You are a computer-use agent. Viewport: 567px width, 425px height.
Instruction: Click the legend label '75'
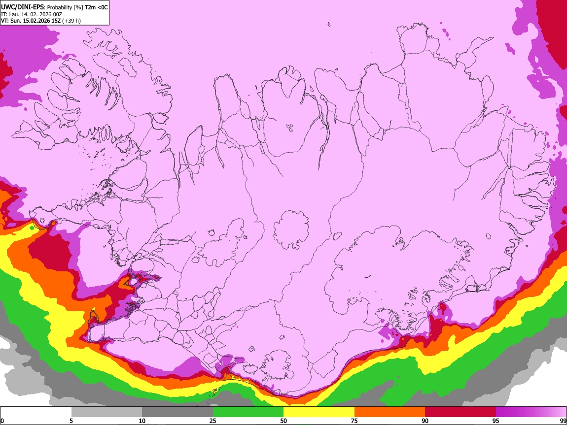(x=354, y=421)
